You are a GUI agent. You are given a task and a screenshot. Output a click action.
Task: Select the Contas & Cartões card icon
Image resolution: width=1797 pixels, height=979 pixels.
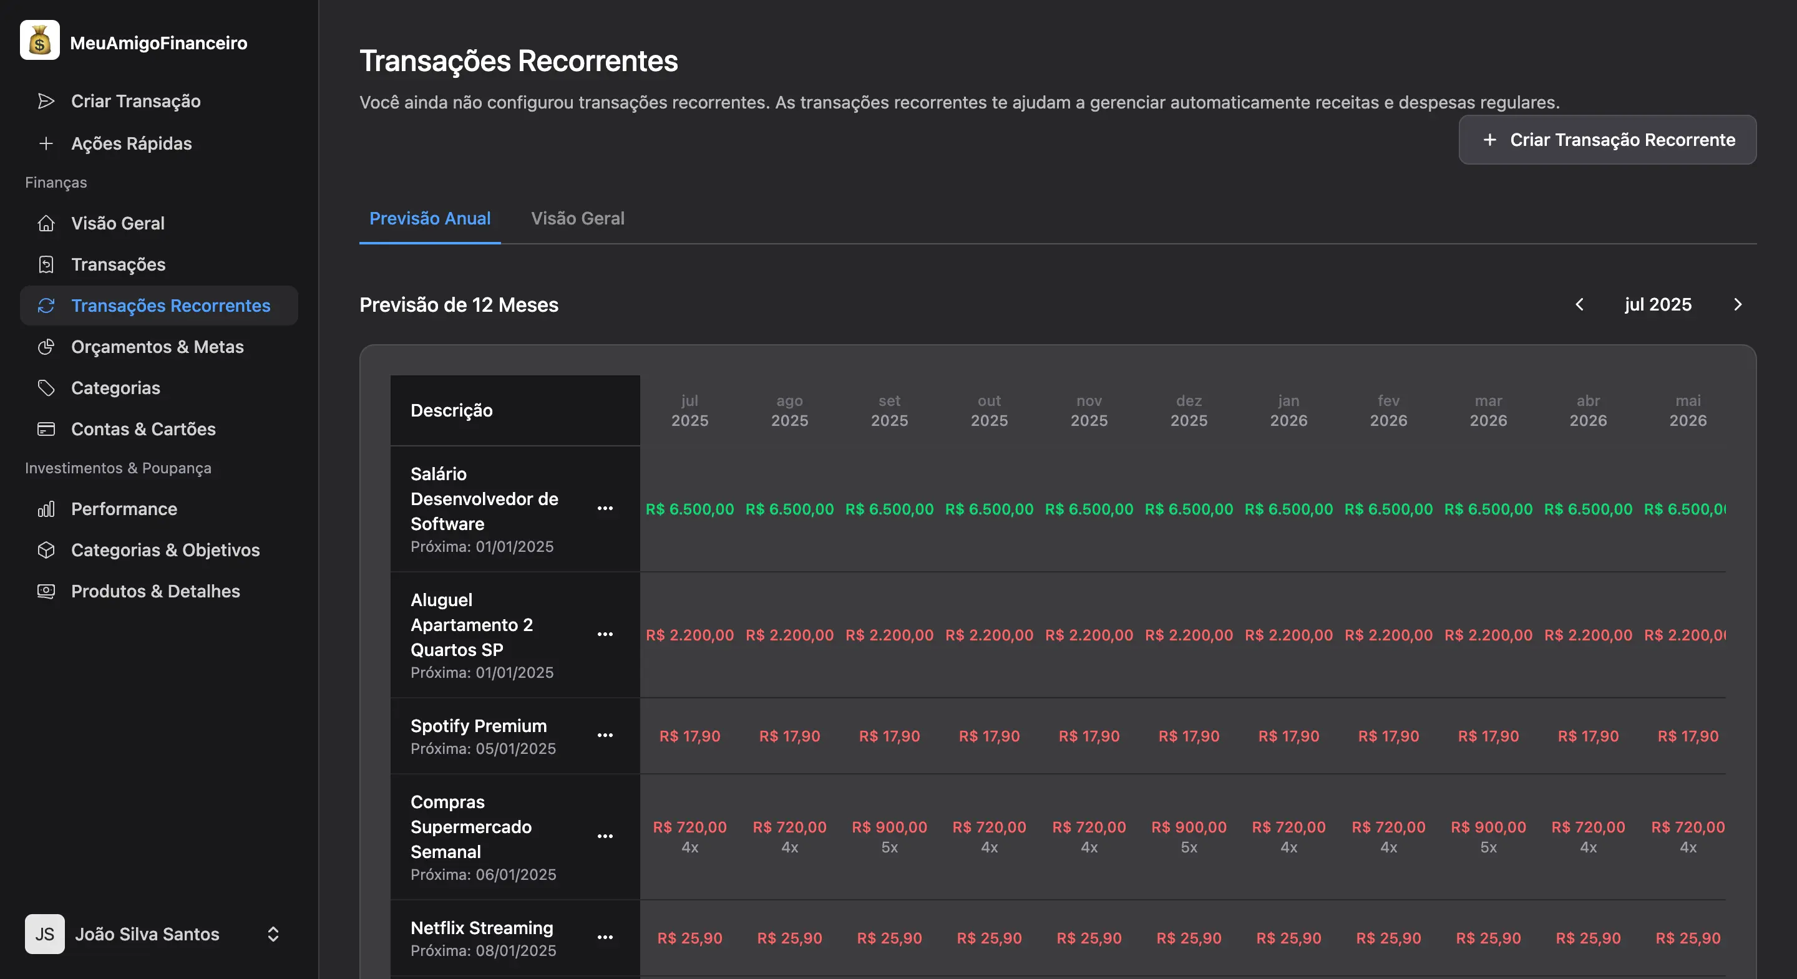(x=46, y=429)
